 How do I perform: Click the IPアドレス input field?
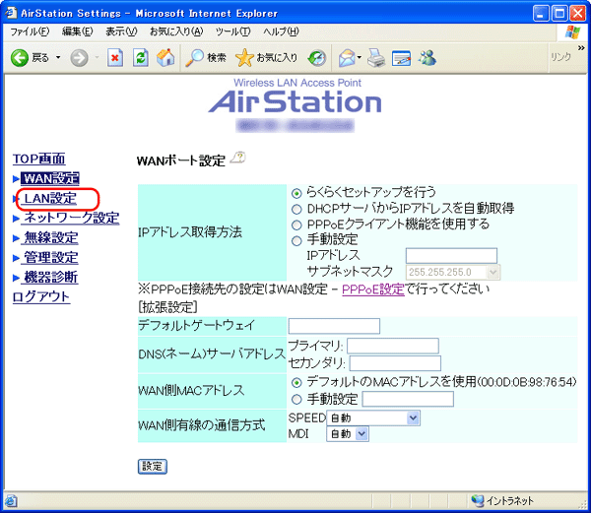click(451, 256)
